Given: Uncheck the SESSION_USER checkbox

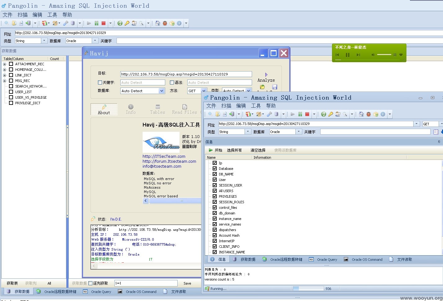Looking at the screenshot, I should click(x=215, y=185).
